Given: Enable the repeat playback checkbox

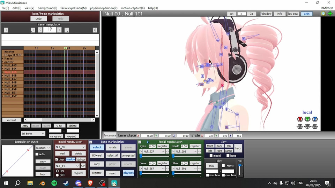Looking at the screenshot, I should tap(223, 166).
